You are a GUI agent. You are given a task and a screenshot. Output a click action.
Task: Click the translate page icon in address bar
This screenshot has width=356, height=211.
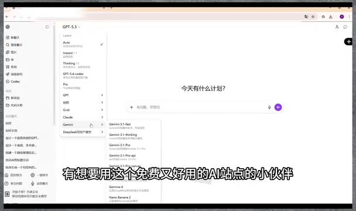coord(306,16)
